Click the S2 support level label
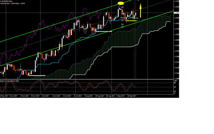Image resolution: width=214 pixels, height=134 pixels. (122, 25)
